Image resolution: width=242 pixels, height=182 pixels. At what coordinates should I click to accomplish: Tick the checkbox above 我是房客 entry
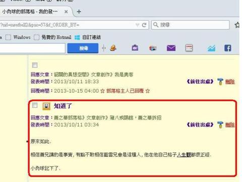35,65
